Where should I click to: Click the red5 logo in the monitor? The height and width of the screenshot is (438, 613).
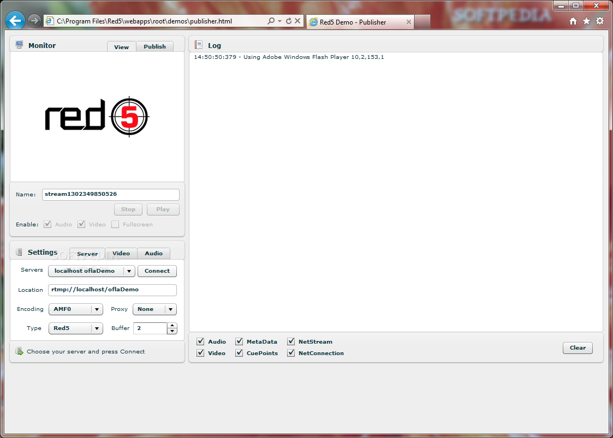[97, 116]
